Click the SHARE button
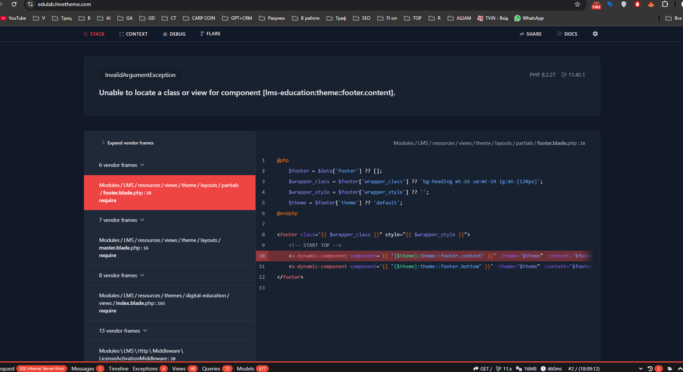Viewport: 683px width, 372px height. (530, 34)
